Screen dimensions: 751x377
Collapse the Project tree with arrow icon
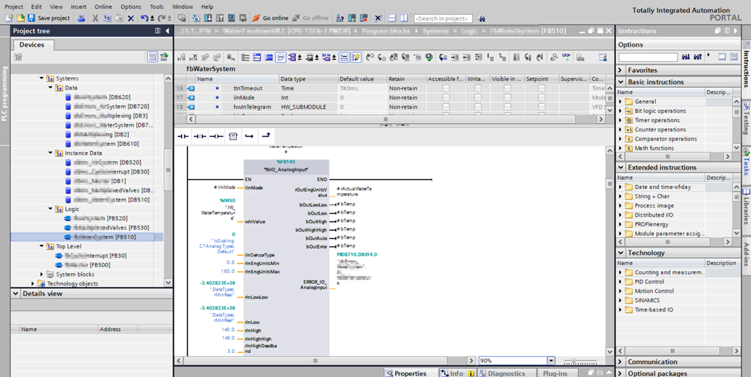pyautogui.click(x=167, y=31)
